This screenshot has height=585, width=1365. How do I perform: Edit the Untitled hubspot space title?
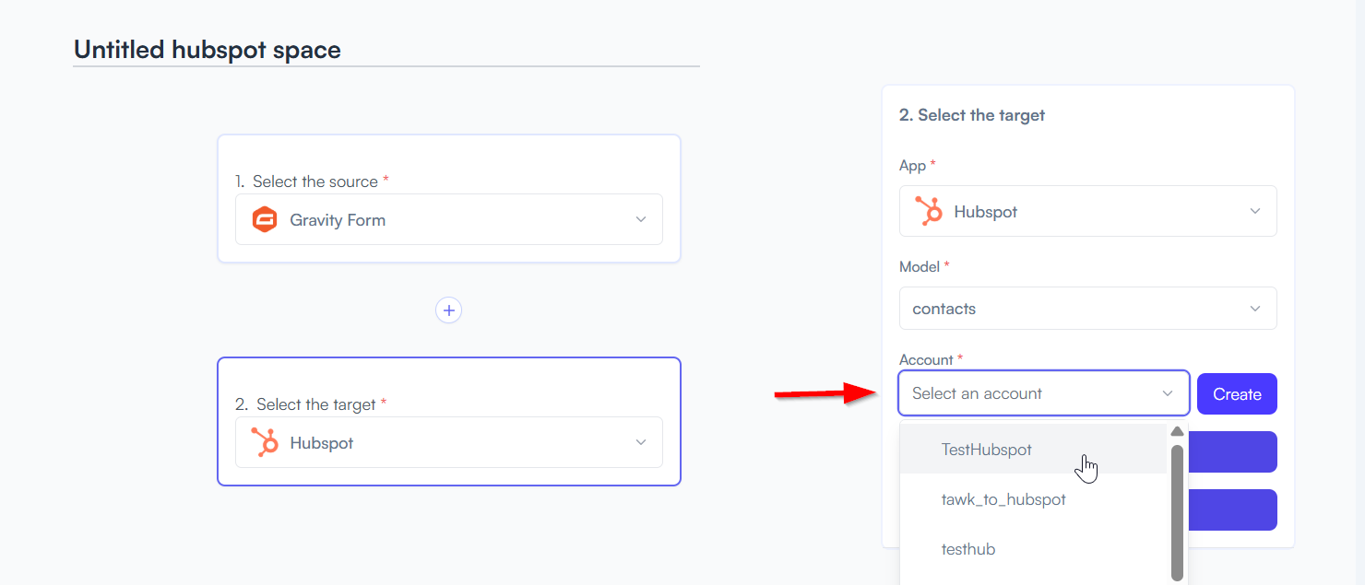point(208,50)
